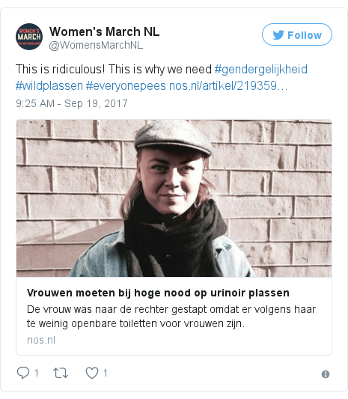Click the retweet arrows icon
The height and width of the screenshot is (399, 348).
[x=61, y=373]
